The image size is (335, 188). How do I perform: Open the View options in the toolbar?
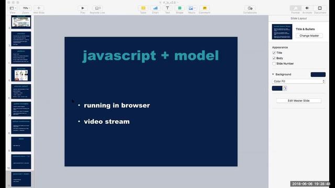click(13, 8)
